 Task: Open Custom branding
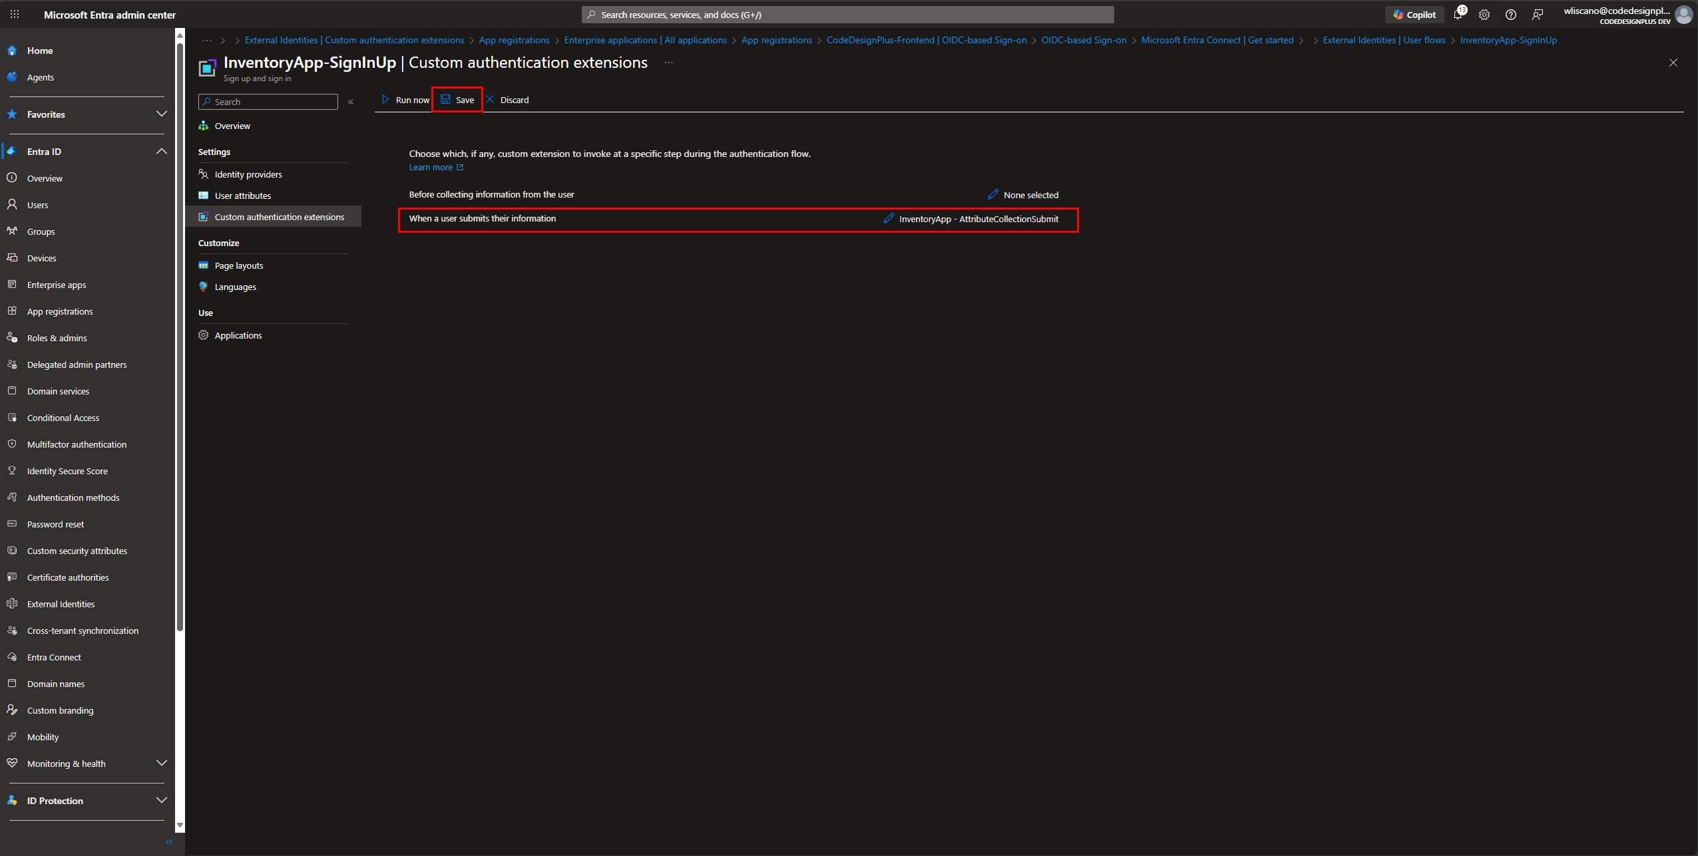point(61,710)
